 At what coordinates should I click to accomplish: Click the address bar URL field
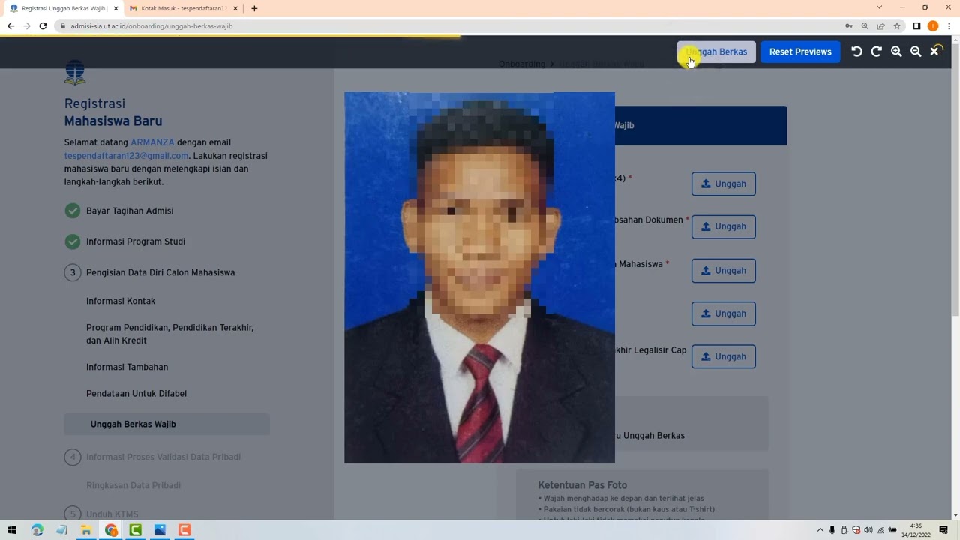point(450,25)
